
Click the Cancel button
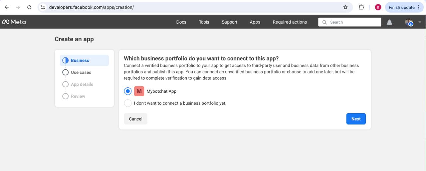tap(135, 119)
